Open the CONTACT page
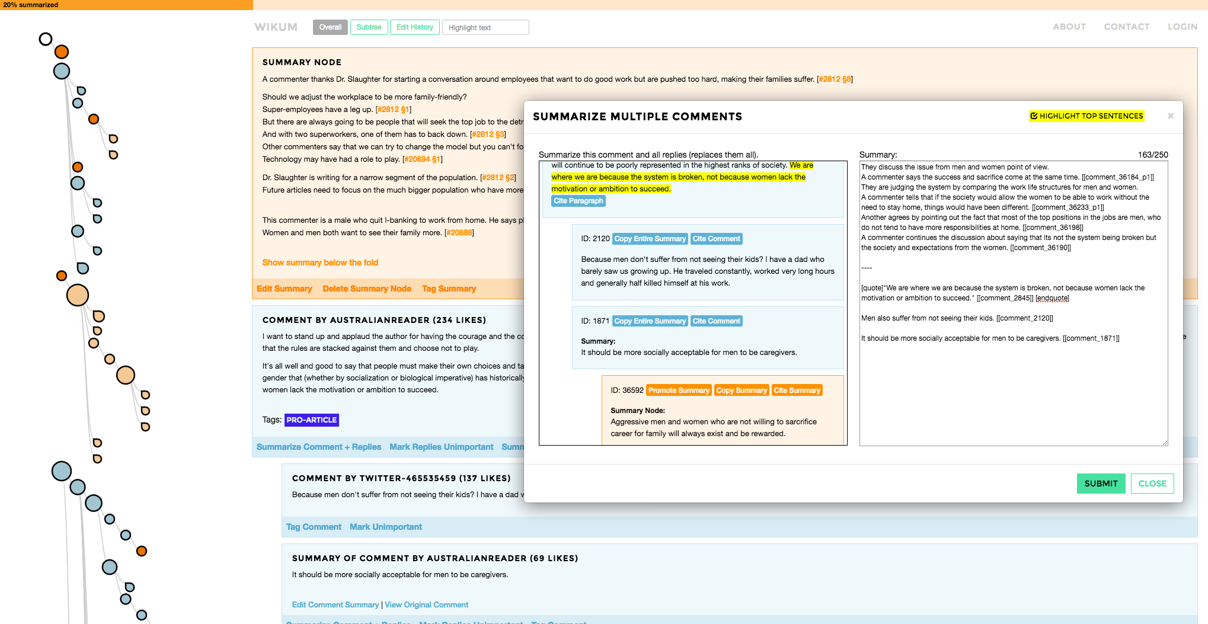 coord(1126,27)
